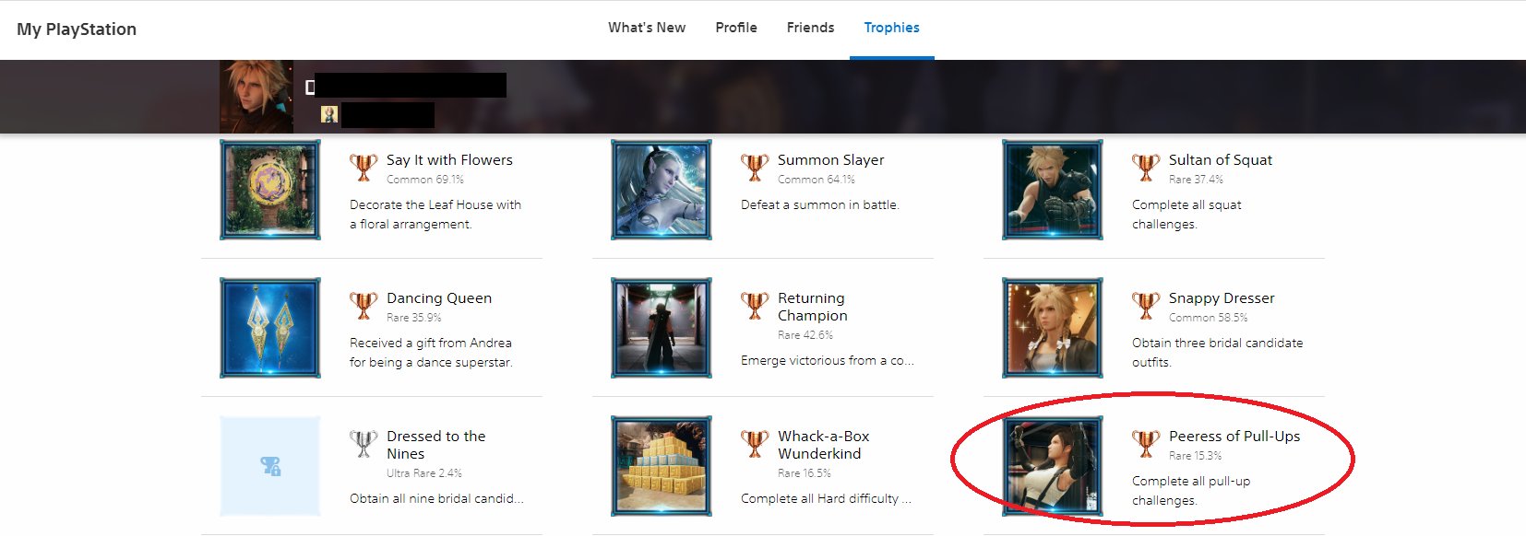Open the Dancing Queen trophy title

click(439, 298)
